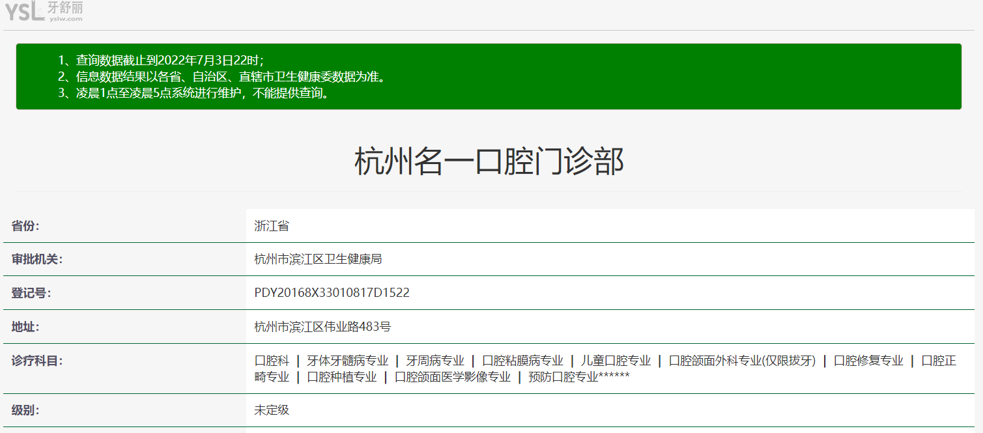Click the notice line about 卫生健康委数据为准
The width and height of the screenshot is (983, 433).
pyautogui.click(x=221, y=77)
